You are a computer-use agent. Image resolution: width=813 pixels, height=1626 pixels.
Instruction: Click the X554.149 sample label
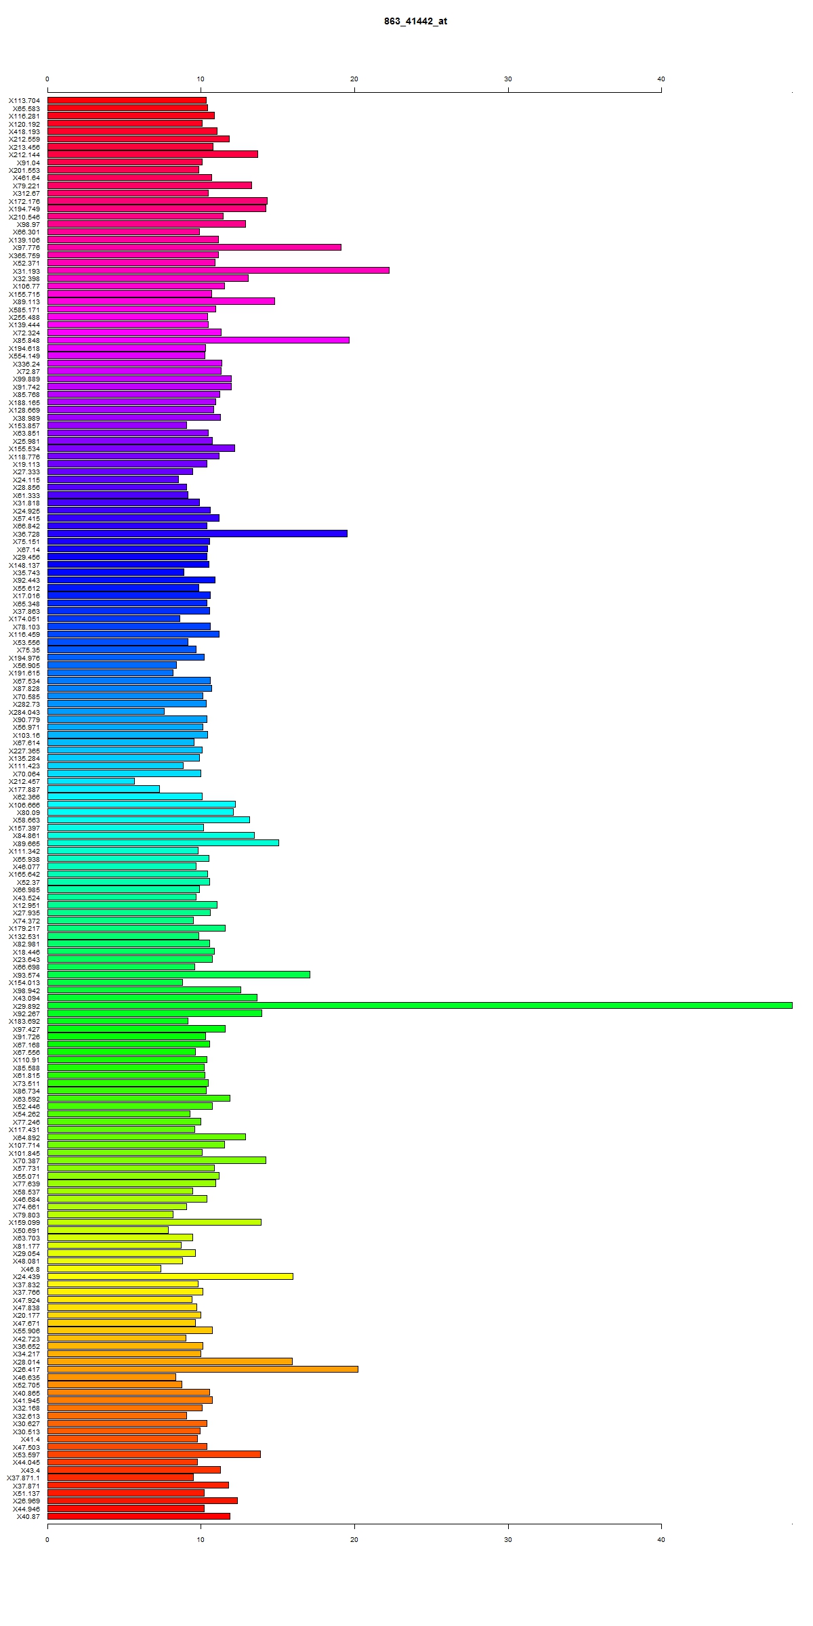[x=24, y=356]
